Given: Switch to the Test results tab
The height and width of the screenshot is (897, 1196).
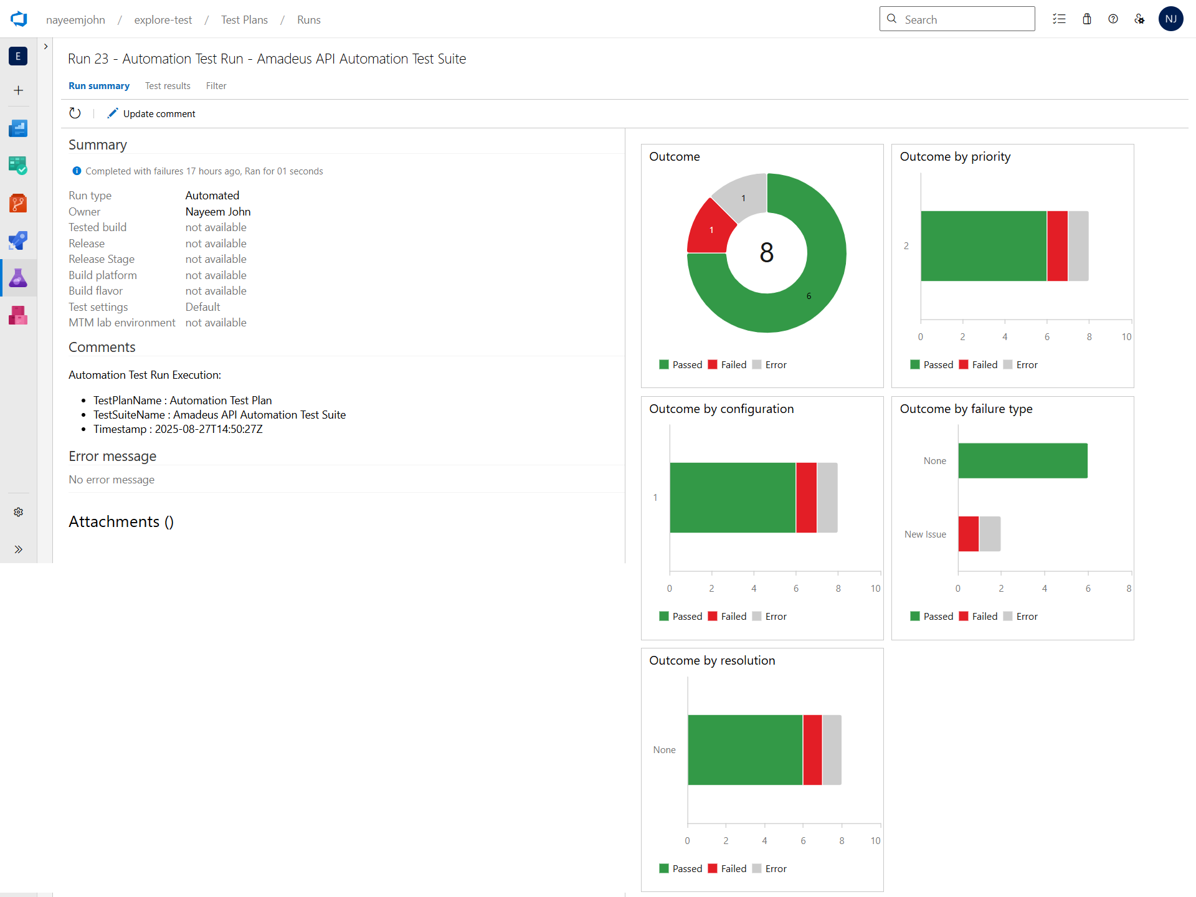Looking at the screenshot, I should 168,86.
